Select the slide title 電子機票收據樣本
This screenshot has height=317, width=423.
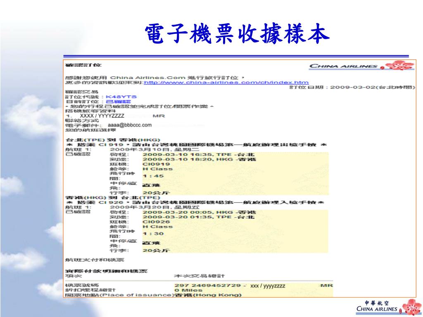coord(237,34)
